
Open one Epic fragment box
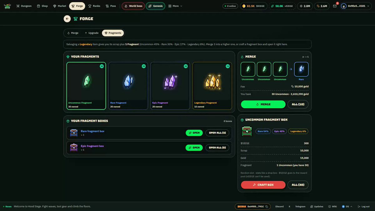(x=194, y=148)
